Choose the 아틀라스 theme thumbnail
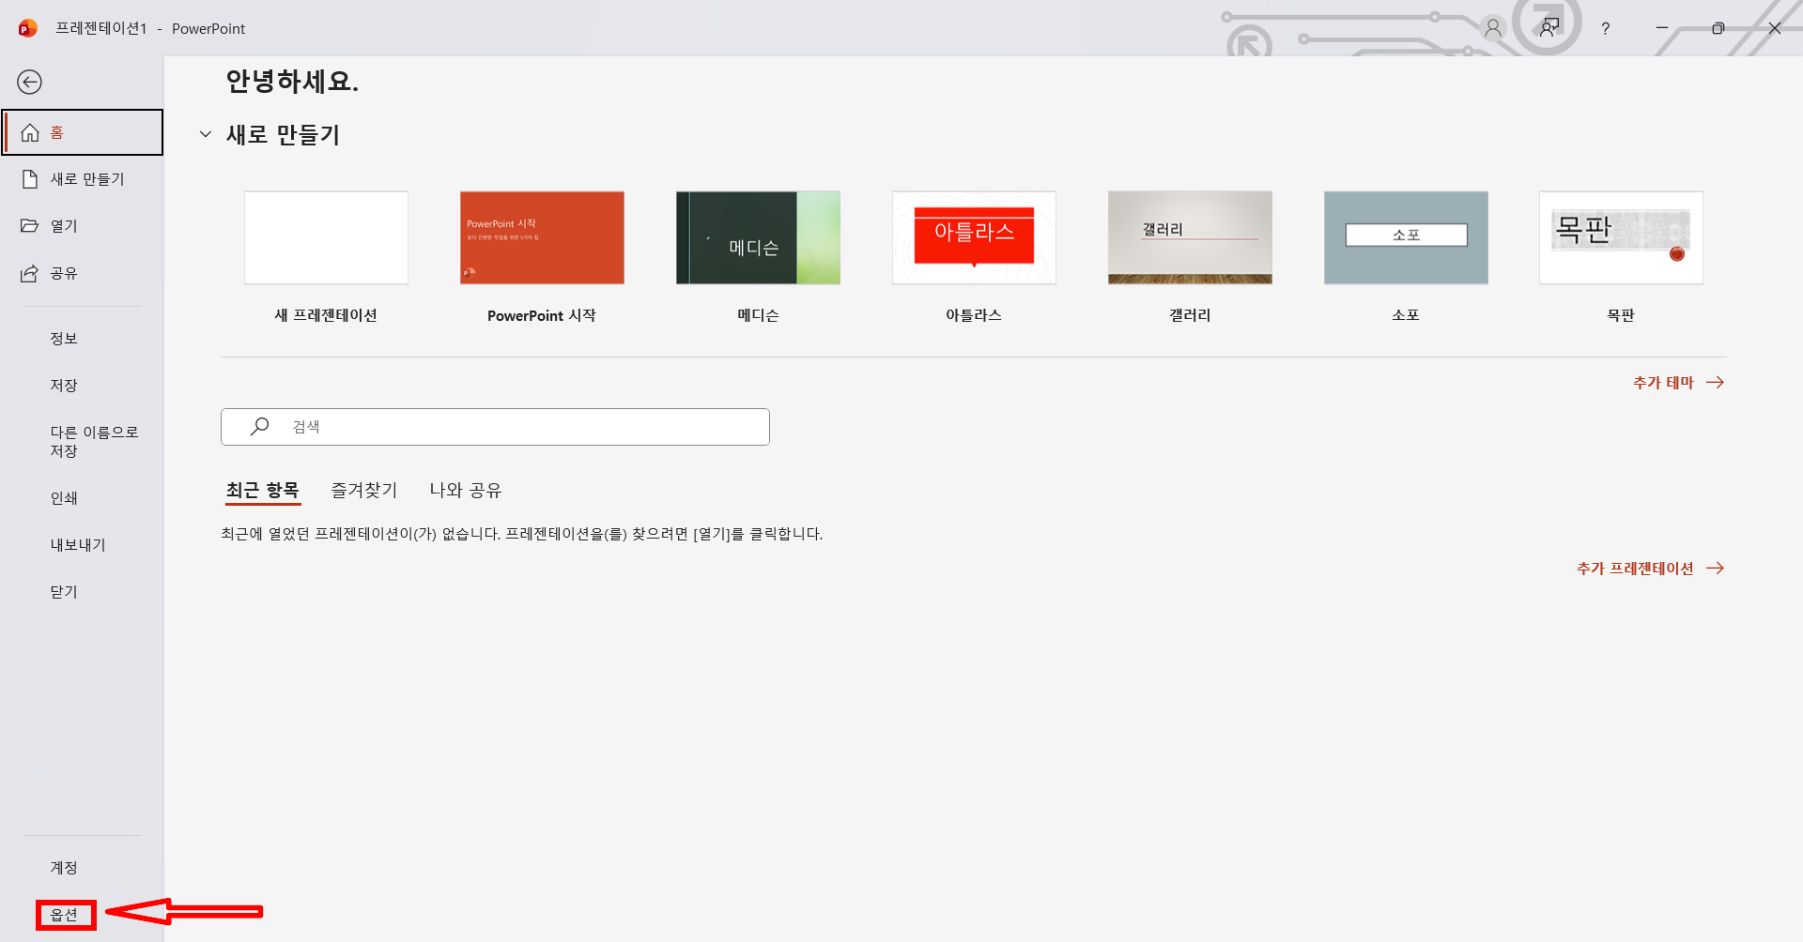The width and height of the screenshot is (1803, 942). pyautogui.click(x=974, y=238)
